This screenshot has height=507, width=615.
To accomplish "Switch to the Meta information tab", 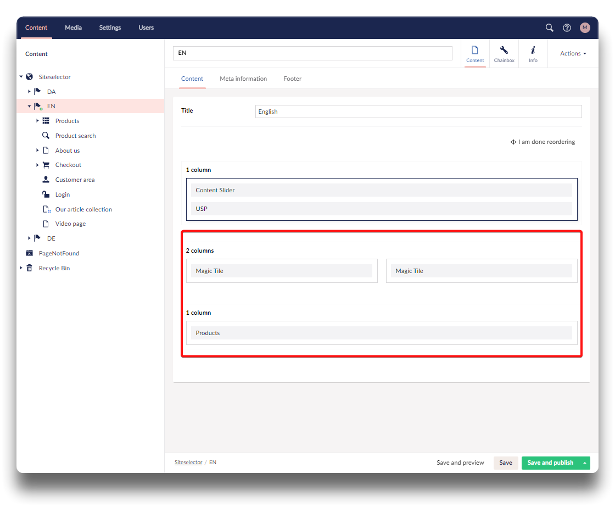I will pyautogui.click(x=243, y=79).
